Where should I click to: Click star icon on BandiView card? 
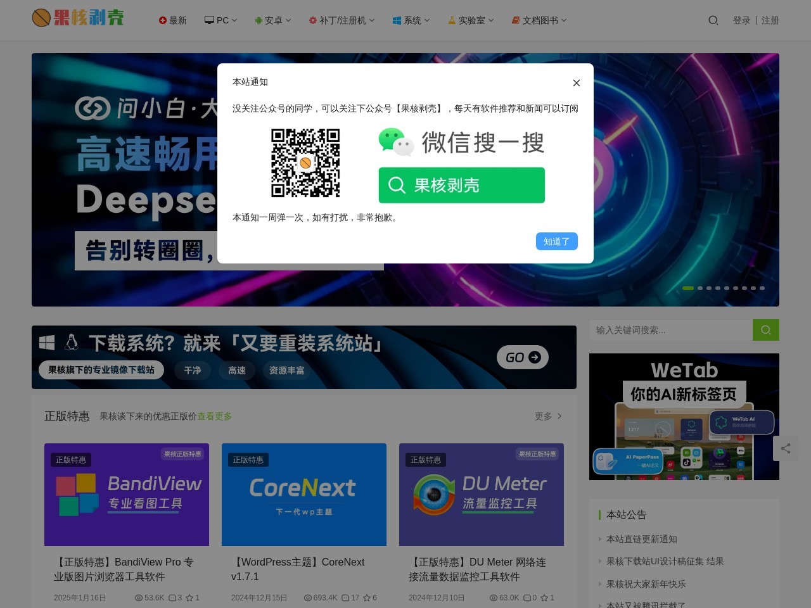point(189,598)
